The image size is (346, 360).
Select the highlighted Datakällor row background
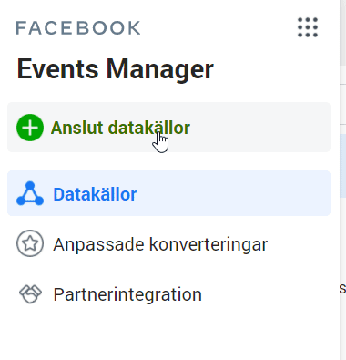click(234, 193)
